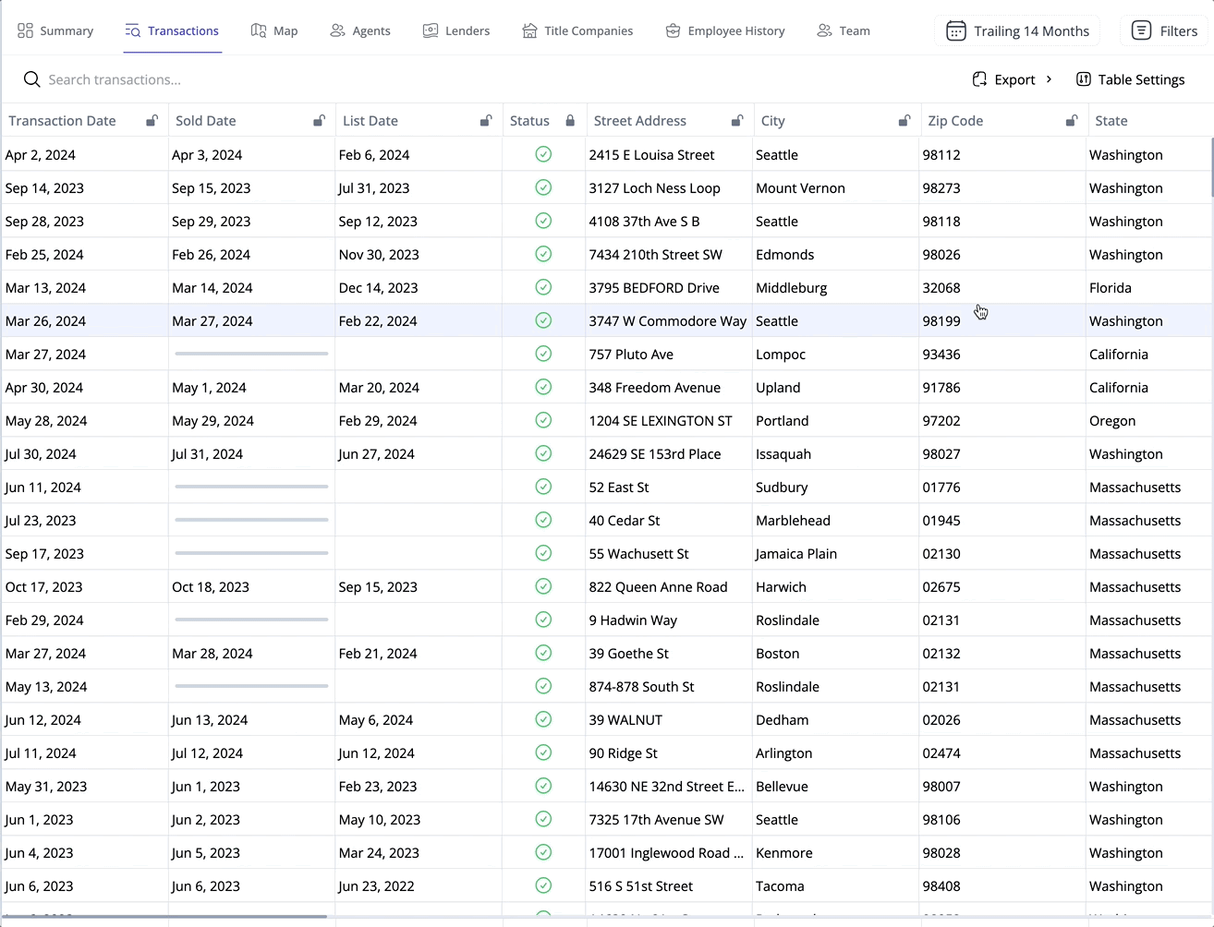Lock the Transaction Date column
Viewport: 1214px width, 927px height.
pos(152,120)
